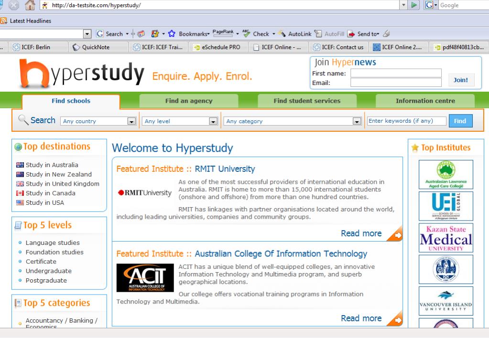Open the Postgraduate level link
This screenshot has height=338, width=489.
[x=46, y=280]
